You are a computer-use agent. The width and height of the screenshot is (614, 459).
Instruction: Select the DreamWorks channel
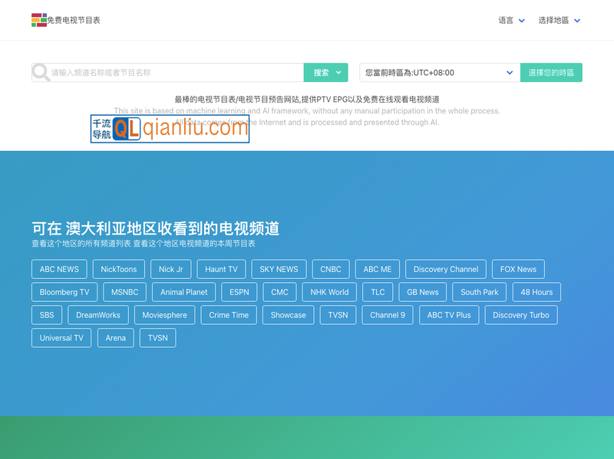[97, 315]
